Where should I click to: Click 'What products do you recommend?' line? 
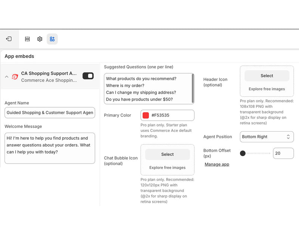[x=141, y=79]
